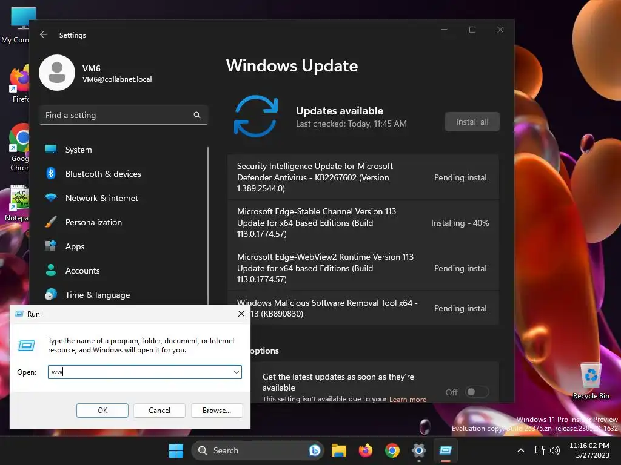621x465 pixels.
Task: Open Network & internet settings
Action: coord(124,198)
